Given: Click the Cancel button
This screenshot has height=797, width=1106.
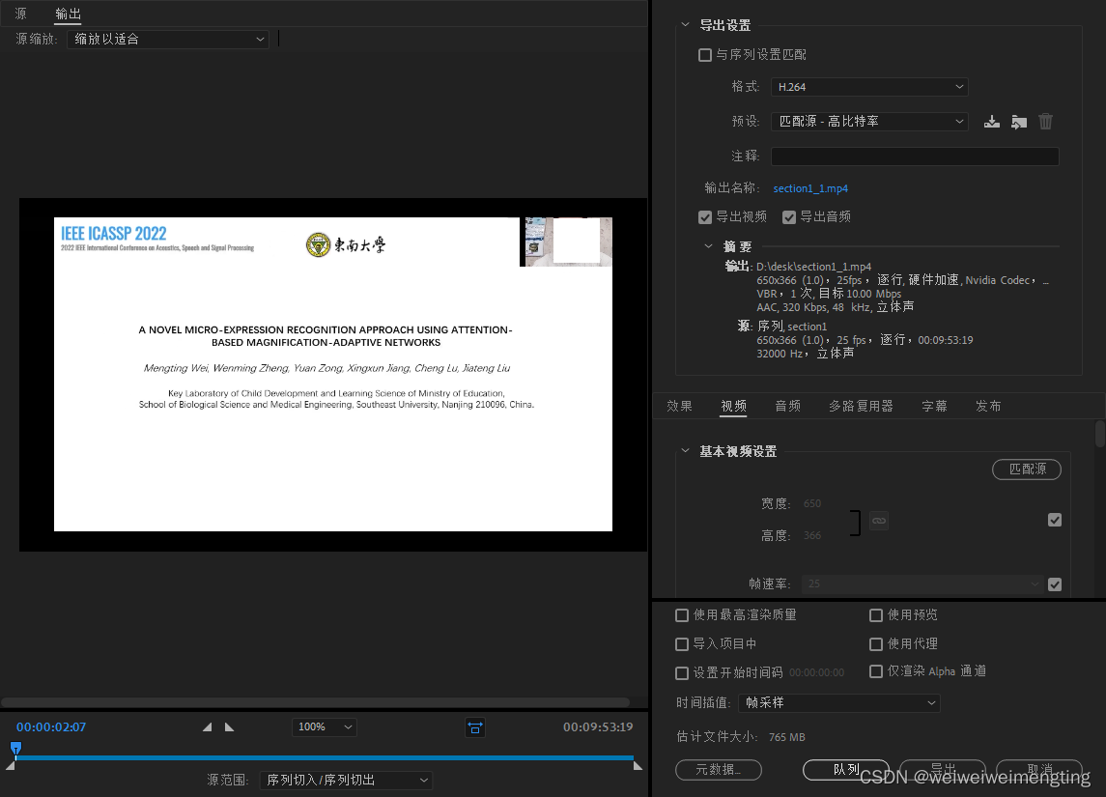Looking at the screenshot, I should [x=1039, y=770].
